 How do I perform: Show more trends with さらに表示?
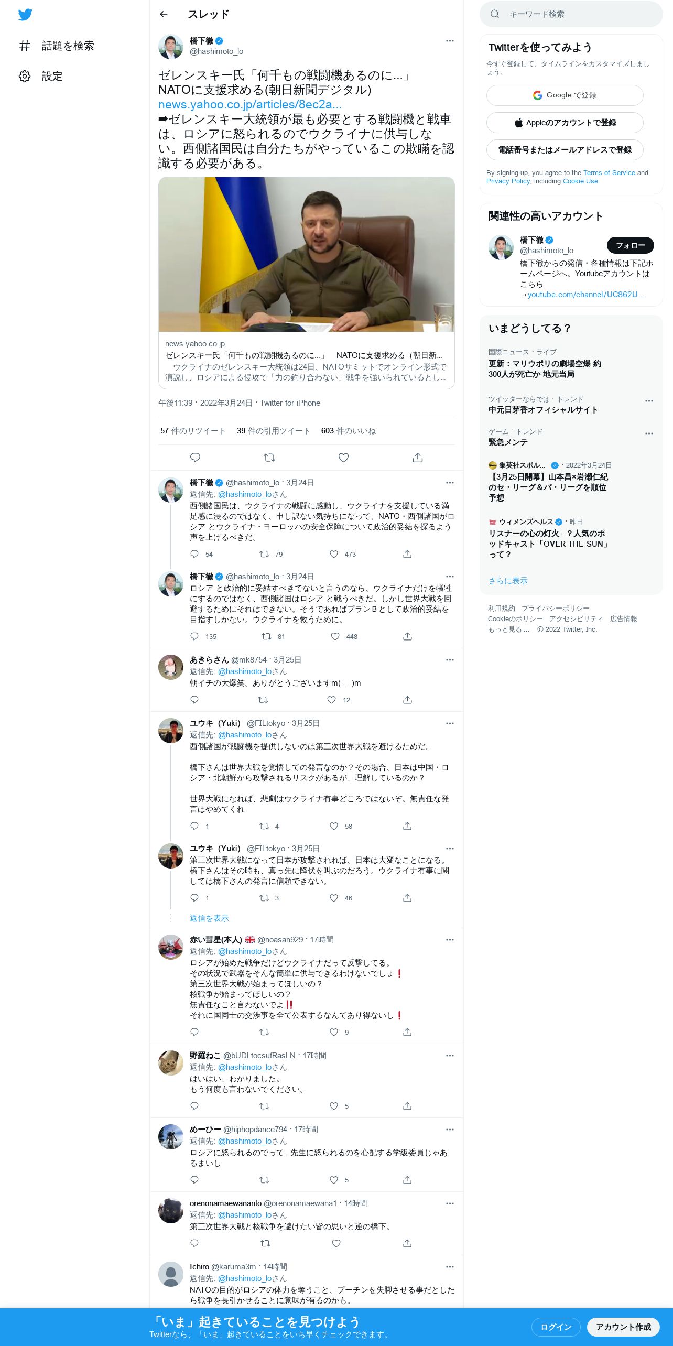[508, 581]
